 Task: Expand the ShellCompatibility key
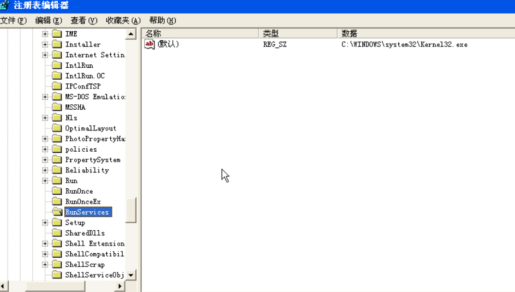click(x=45, y=254)
